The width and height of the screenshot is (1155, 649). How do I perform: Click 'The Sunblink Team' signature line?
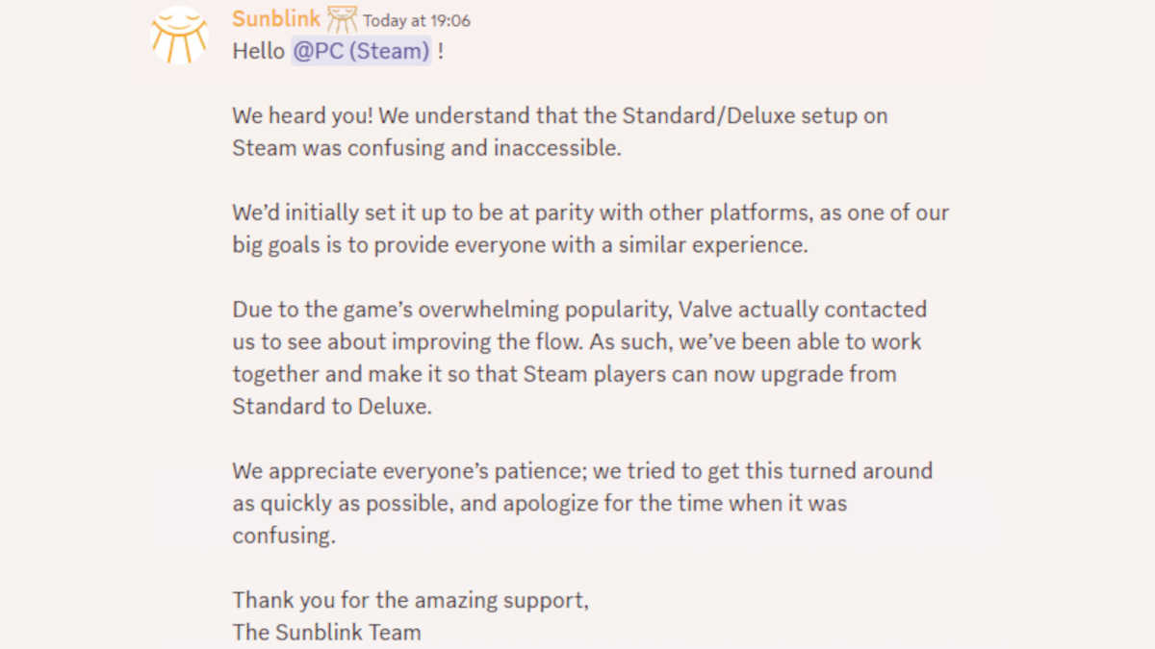tap(326, 633)
